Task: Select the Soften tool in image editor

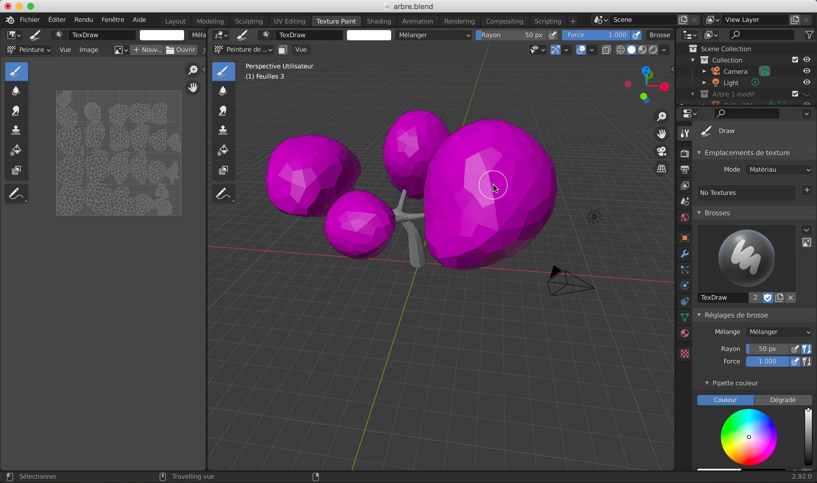Action: 16,91
